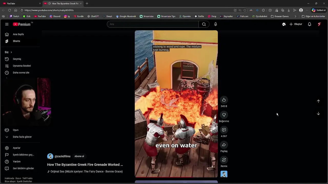Expand bookmarks overflow chevron
328x184 pixels.
(295, 16)
